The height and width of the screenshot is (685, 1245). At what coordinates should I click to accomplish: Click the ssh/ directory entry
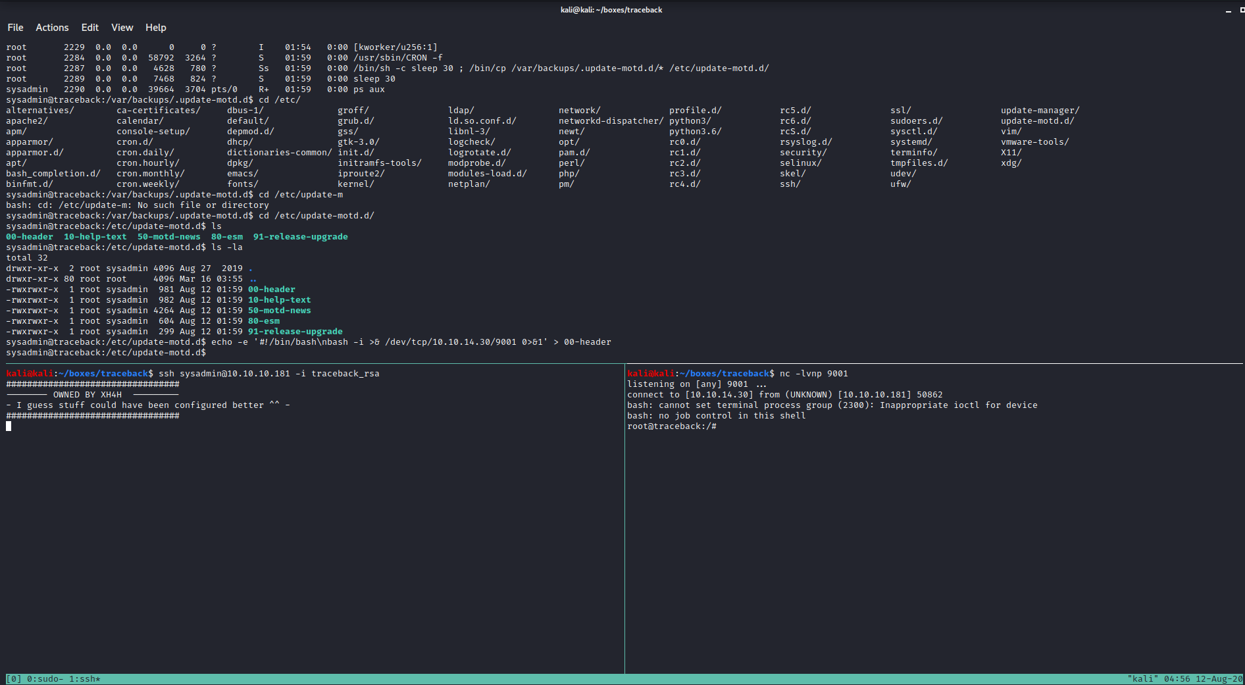pos(790,184)
